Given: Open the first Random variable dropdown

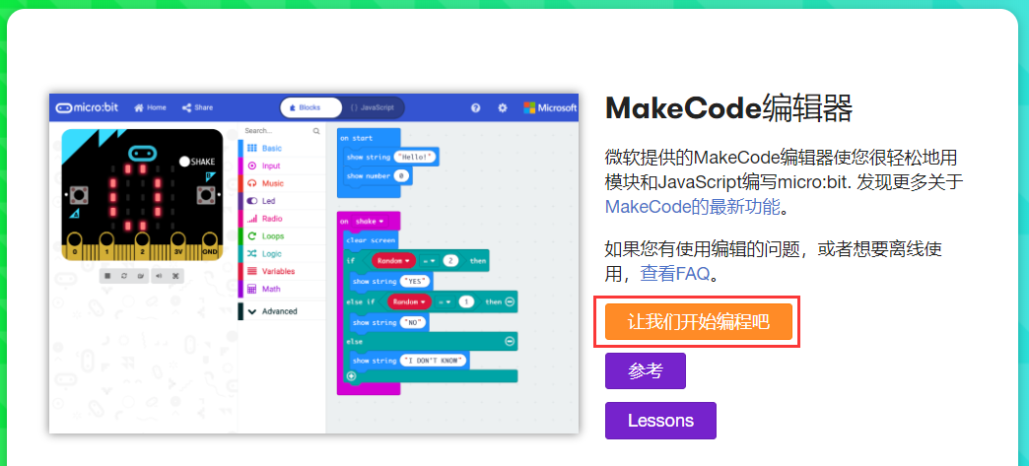Looking at the screenshot, I should point(394,260).
